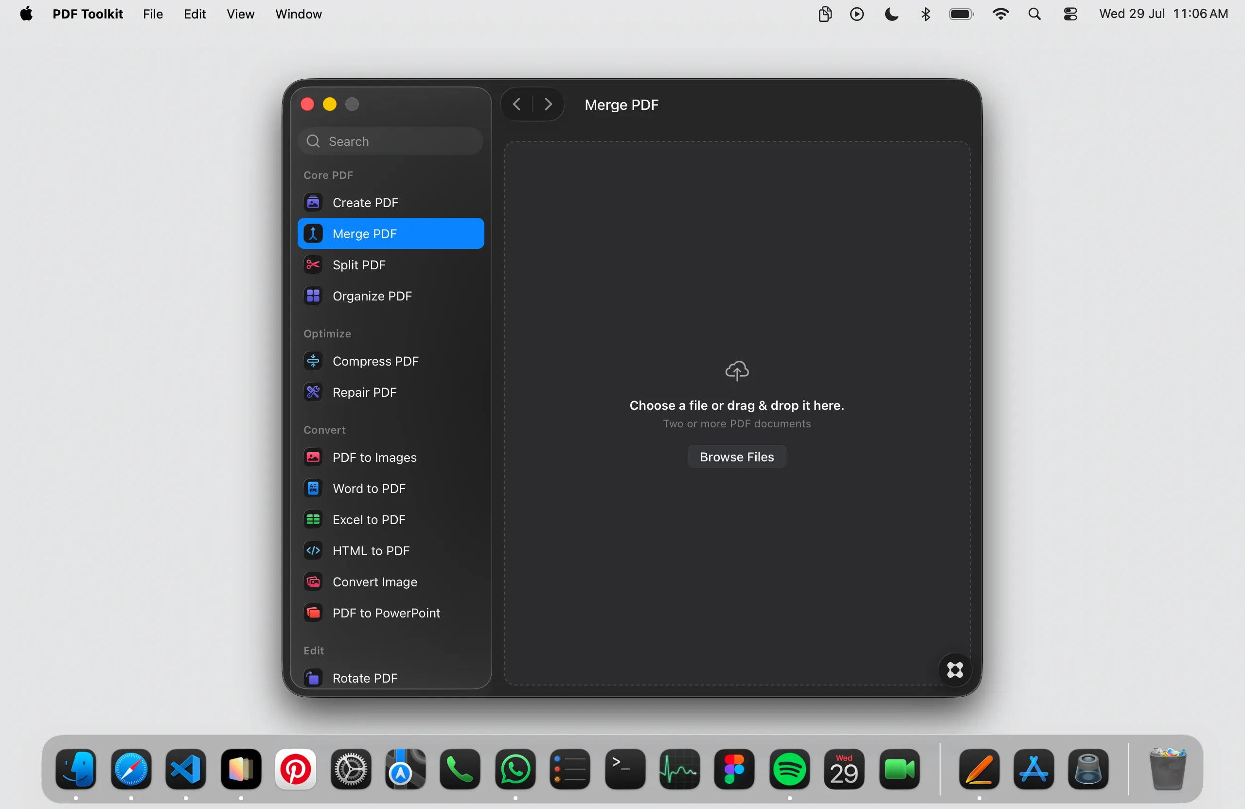Viewport: 1245px width, 809px height.
Task: Navigate forward with right chevron
Action: click(x=548, y=105)
